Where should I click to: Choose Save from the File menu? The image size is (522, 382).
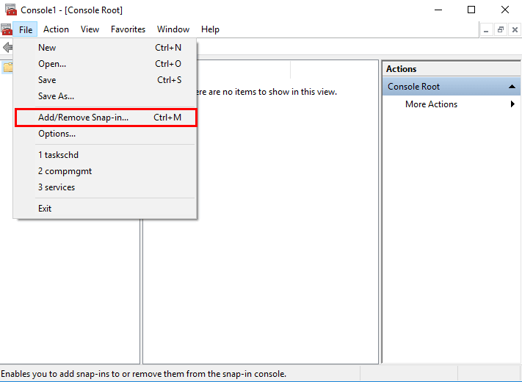[106, 80]
